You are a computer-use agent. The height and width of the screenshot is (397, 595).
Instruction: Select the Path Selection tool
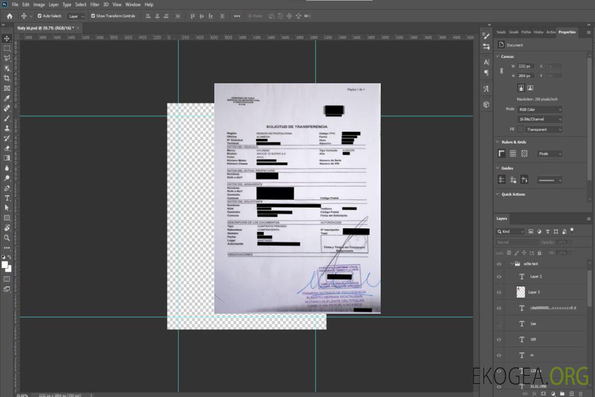coord(7,208)
